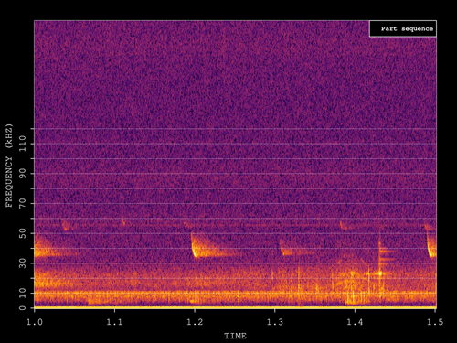Select the bright call at 1.5 seconds edge
457x343 pixels.
click(x=431, y=246)
